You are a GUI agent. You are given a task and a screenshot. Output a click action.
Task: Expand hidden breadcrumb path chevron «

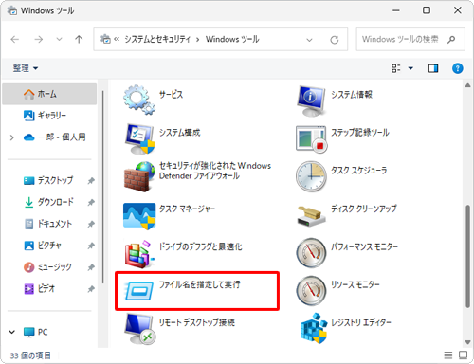(x=117, y=39)
